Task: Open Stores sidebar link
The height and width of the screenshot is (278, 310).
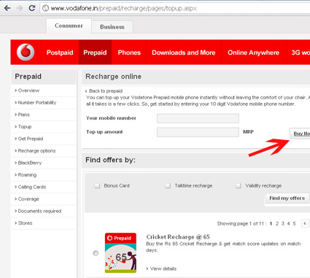Action: click(25, 223)
